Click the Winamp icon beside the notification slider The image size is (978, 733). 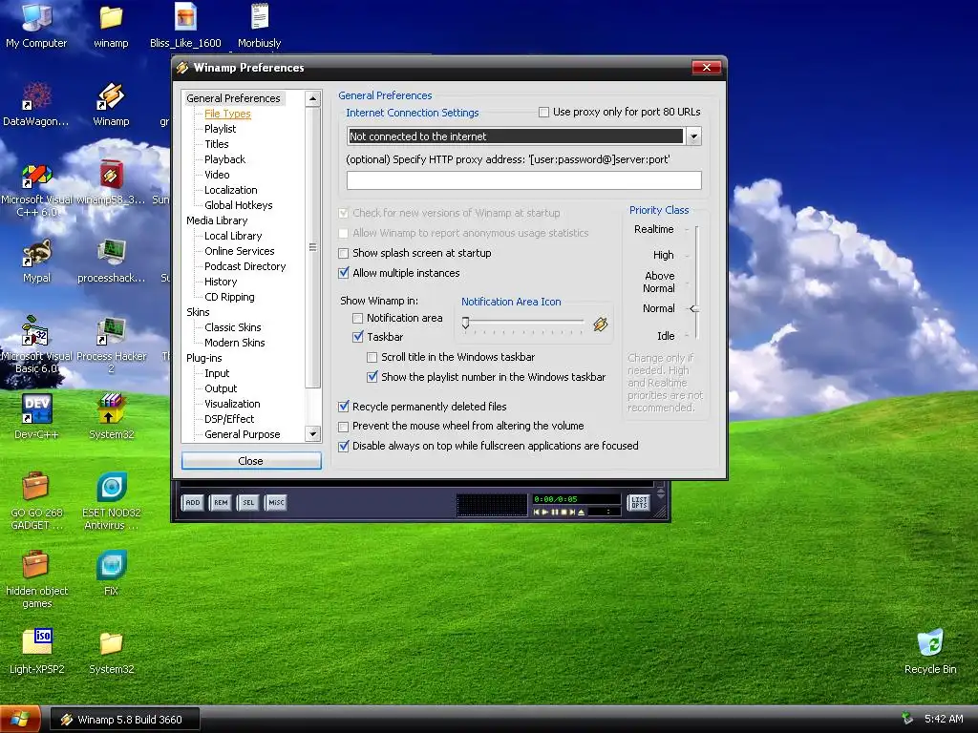click(x=600, y=325)
